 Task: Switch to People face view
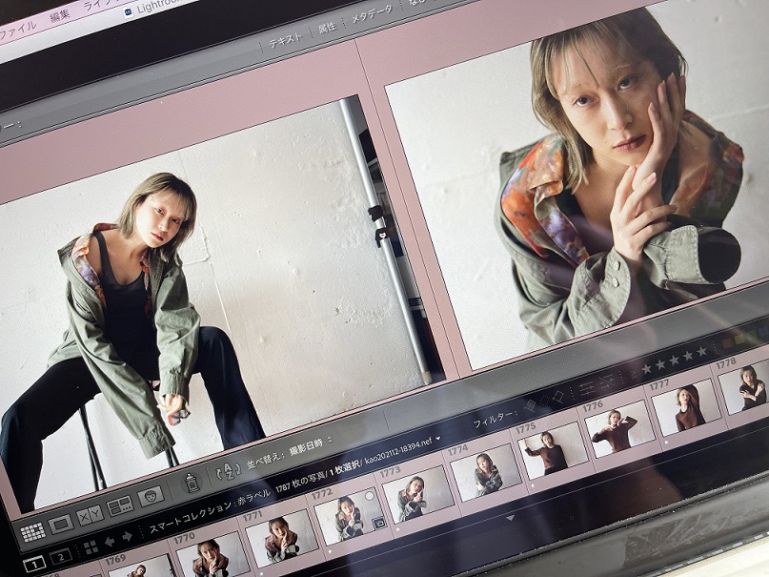pyautogui.click(x=151, y=497)
